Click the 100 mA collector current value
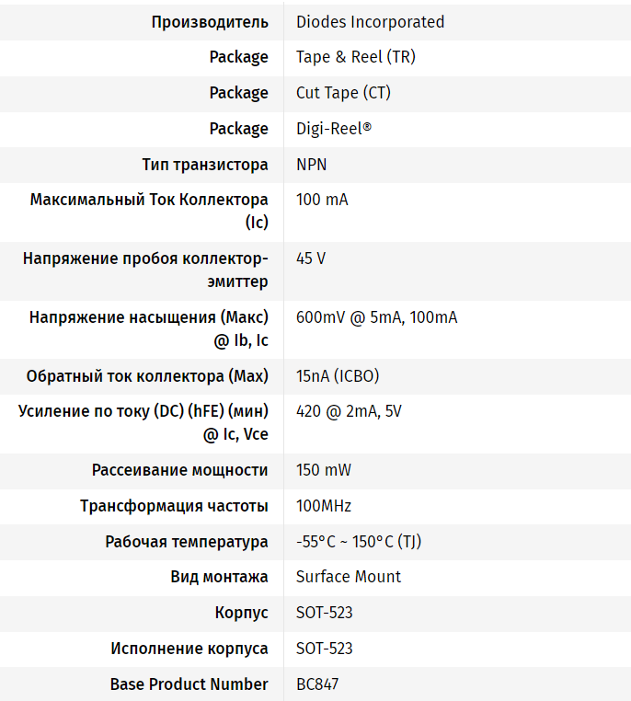This screenshot has height=701, width=631. (322, 200)
